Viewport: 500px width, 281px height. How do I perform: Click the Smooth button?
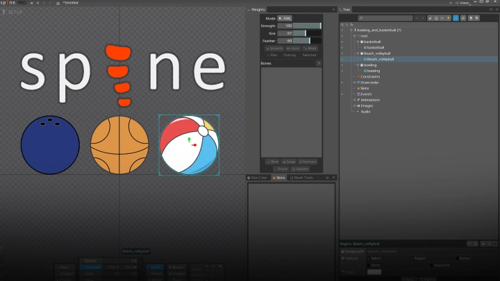click(274, 49)
